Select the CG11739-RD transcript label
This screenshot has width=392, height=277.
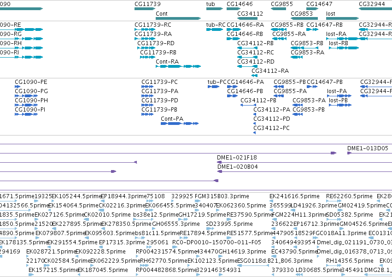pyautogui.click(x=156, y=43)
